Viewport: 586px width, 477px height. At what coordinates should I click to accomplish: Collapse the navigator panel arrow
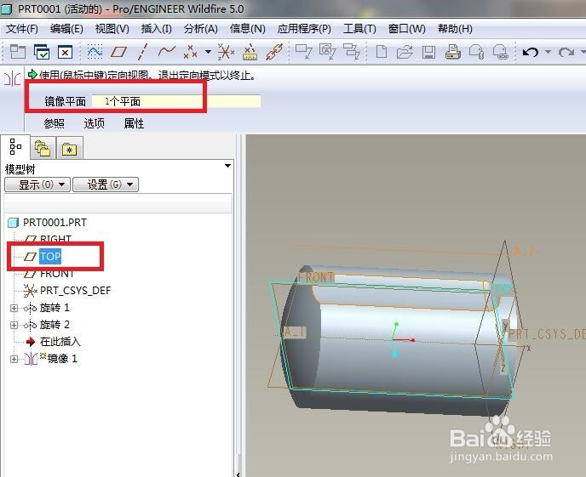click(238, 474)
